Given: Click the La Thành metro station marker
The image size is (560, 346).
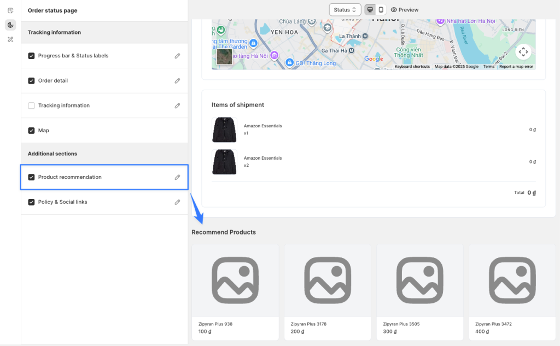Looking at the screenshot, I should 365,36.
